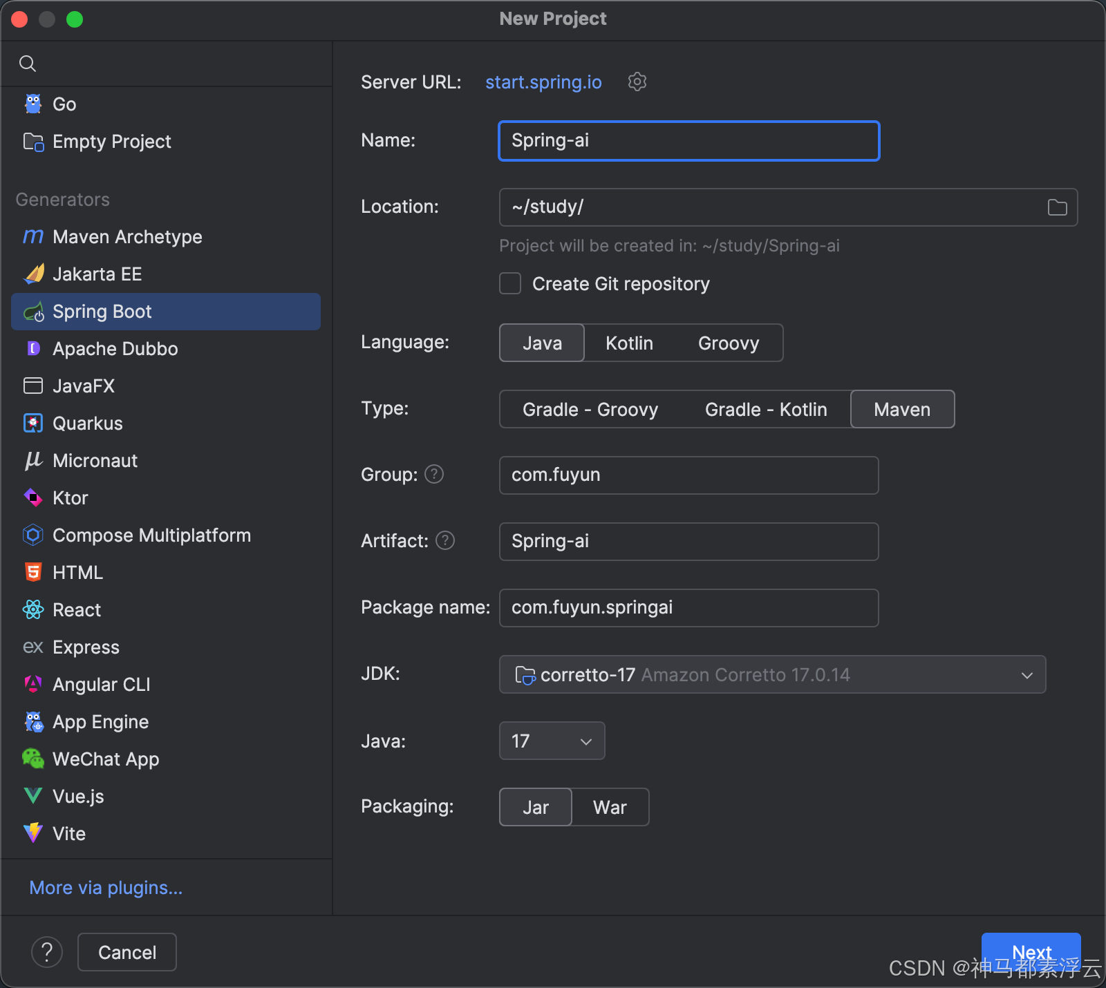Select the Apache Dubbo generator label
Viewport: 1106px width, 988px height.
tap(115, 348)
